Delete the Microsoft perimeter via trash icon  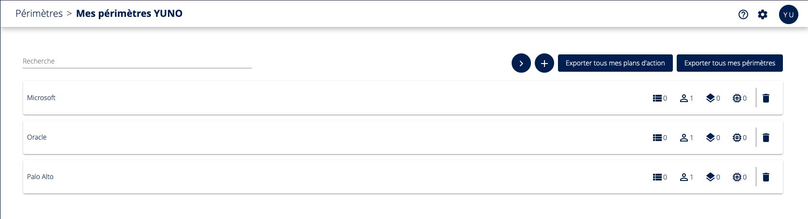coord(766,98)
